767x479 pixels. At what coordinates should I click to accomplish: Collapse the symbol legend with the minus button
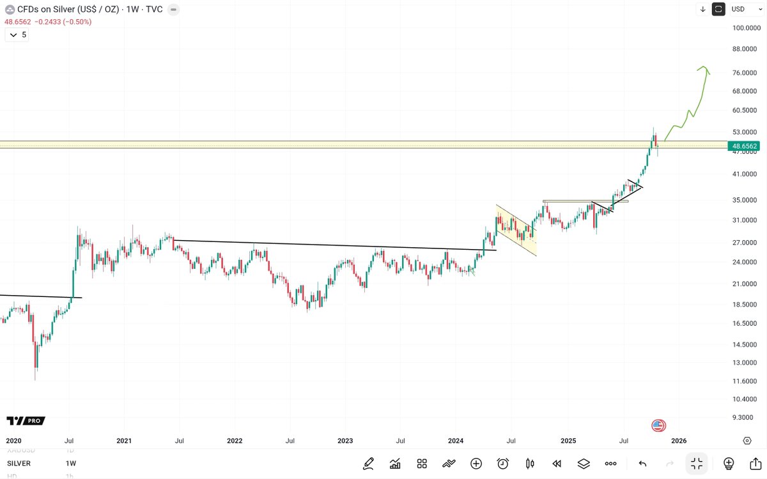click(173, 10)
